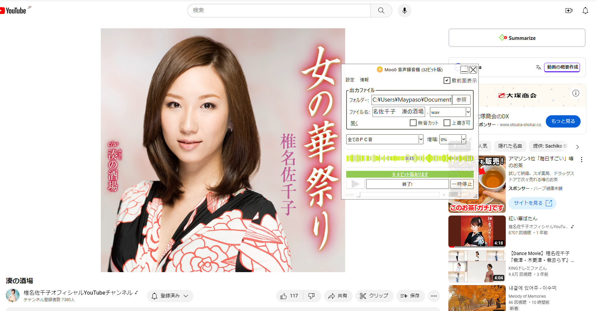
Task: Click the Moo0 playback volume slider
Action: point(459,195)
